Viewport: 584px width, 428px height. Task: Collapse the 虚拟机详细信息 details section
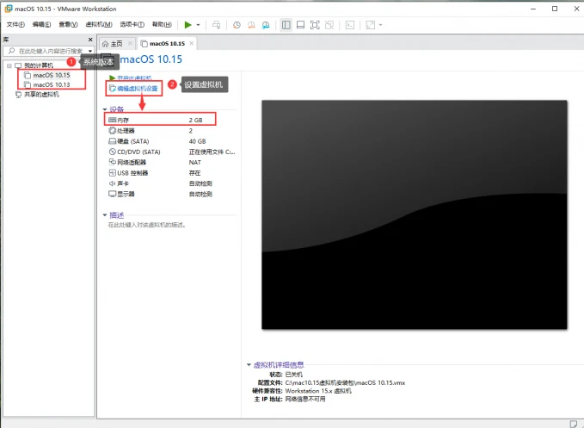[249, 365]
